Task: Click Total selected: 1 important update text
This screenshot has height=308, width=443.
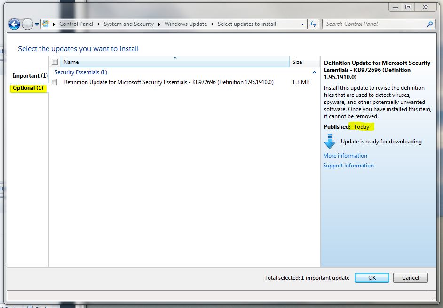Action: click(307, 278)
